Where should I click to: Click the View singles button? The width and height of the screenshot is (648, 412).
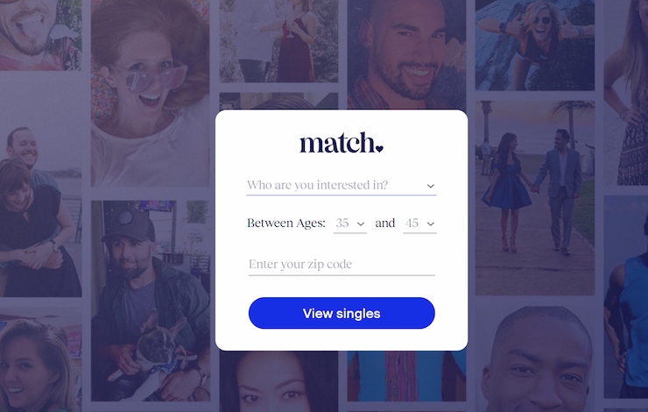pyautogui.click(x=342, y=313)
